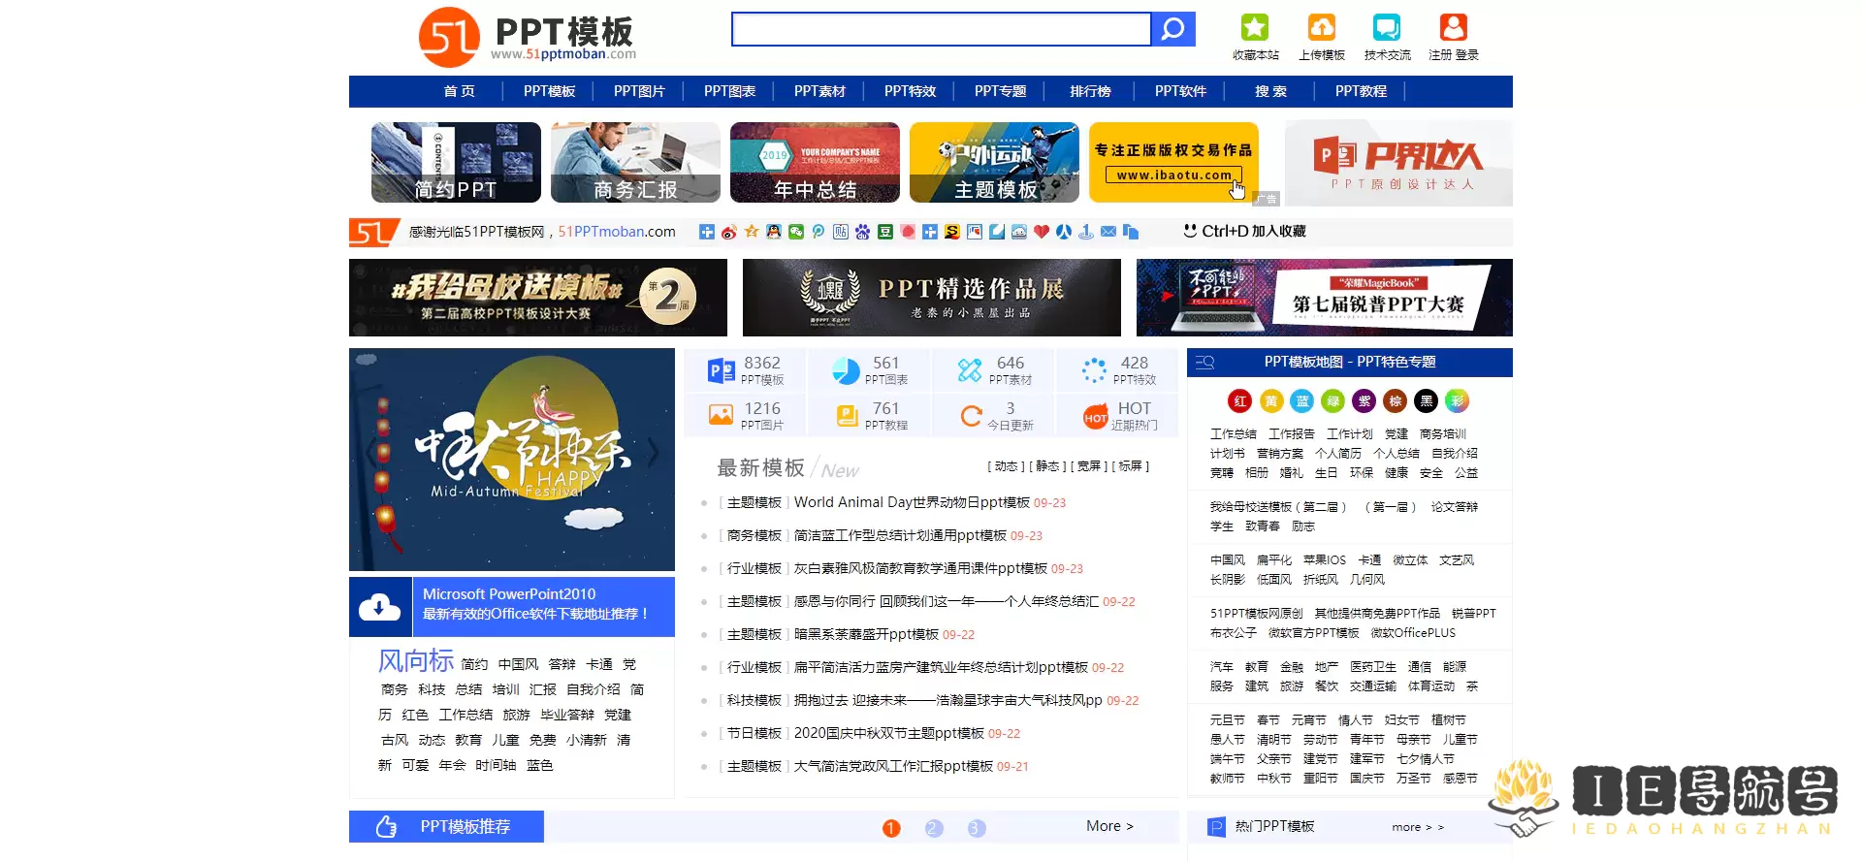Open PPT模板 navigation item
The height and width of the screenshot is (861, 1862).
point(549,91)
